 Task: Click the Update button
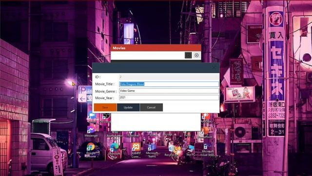coord(128,108)
